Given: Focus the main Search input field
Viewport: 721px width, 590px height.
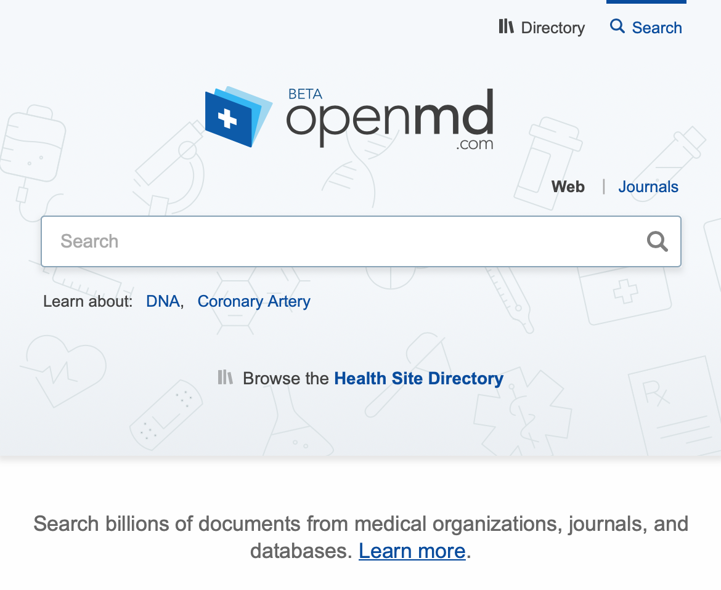Looking at the screenshot, I should point(361,241).
